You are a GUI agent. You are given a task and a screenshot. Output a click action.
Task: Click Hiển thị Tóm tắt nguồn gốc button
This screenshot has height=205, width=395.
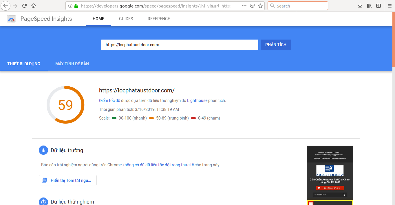click(68, 180)
